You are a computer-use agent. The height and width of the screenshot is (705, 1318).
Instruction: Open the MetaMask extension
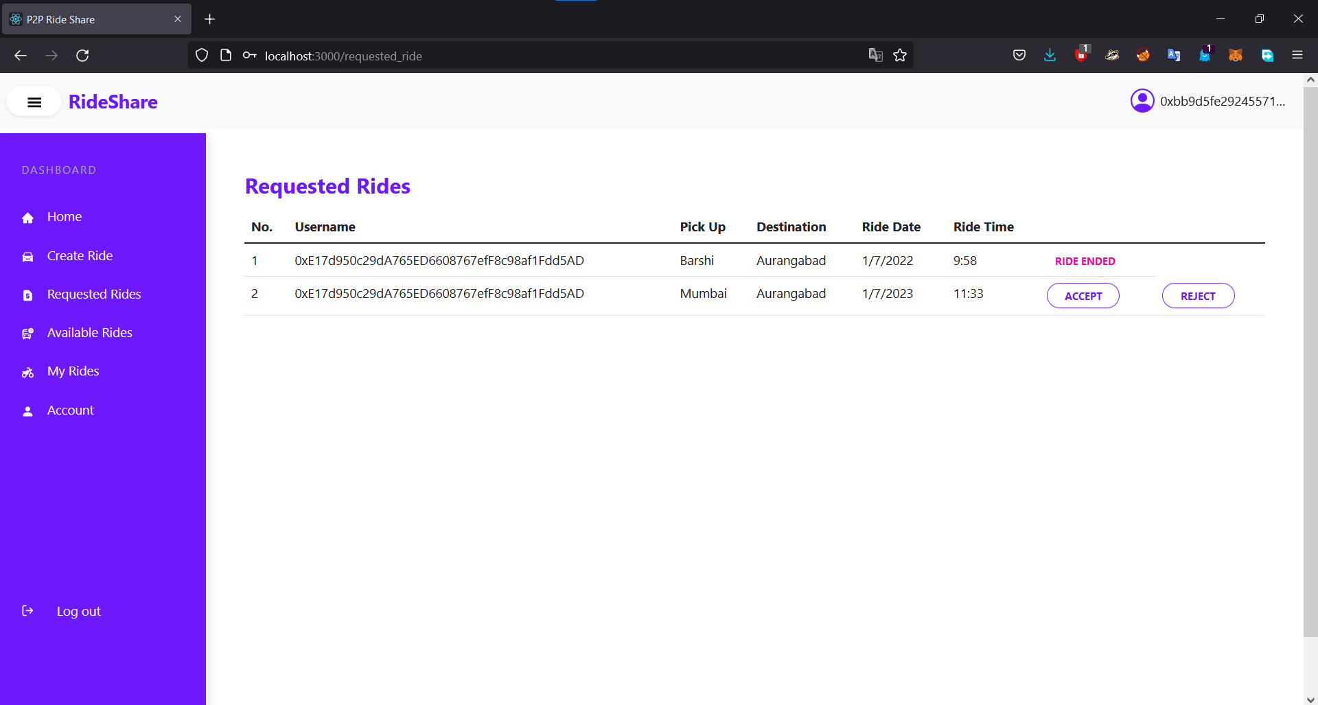1236,55
